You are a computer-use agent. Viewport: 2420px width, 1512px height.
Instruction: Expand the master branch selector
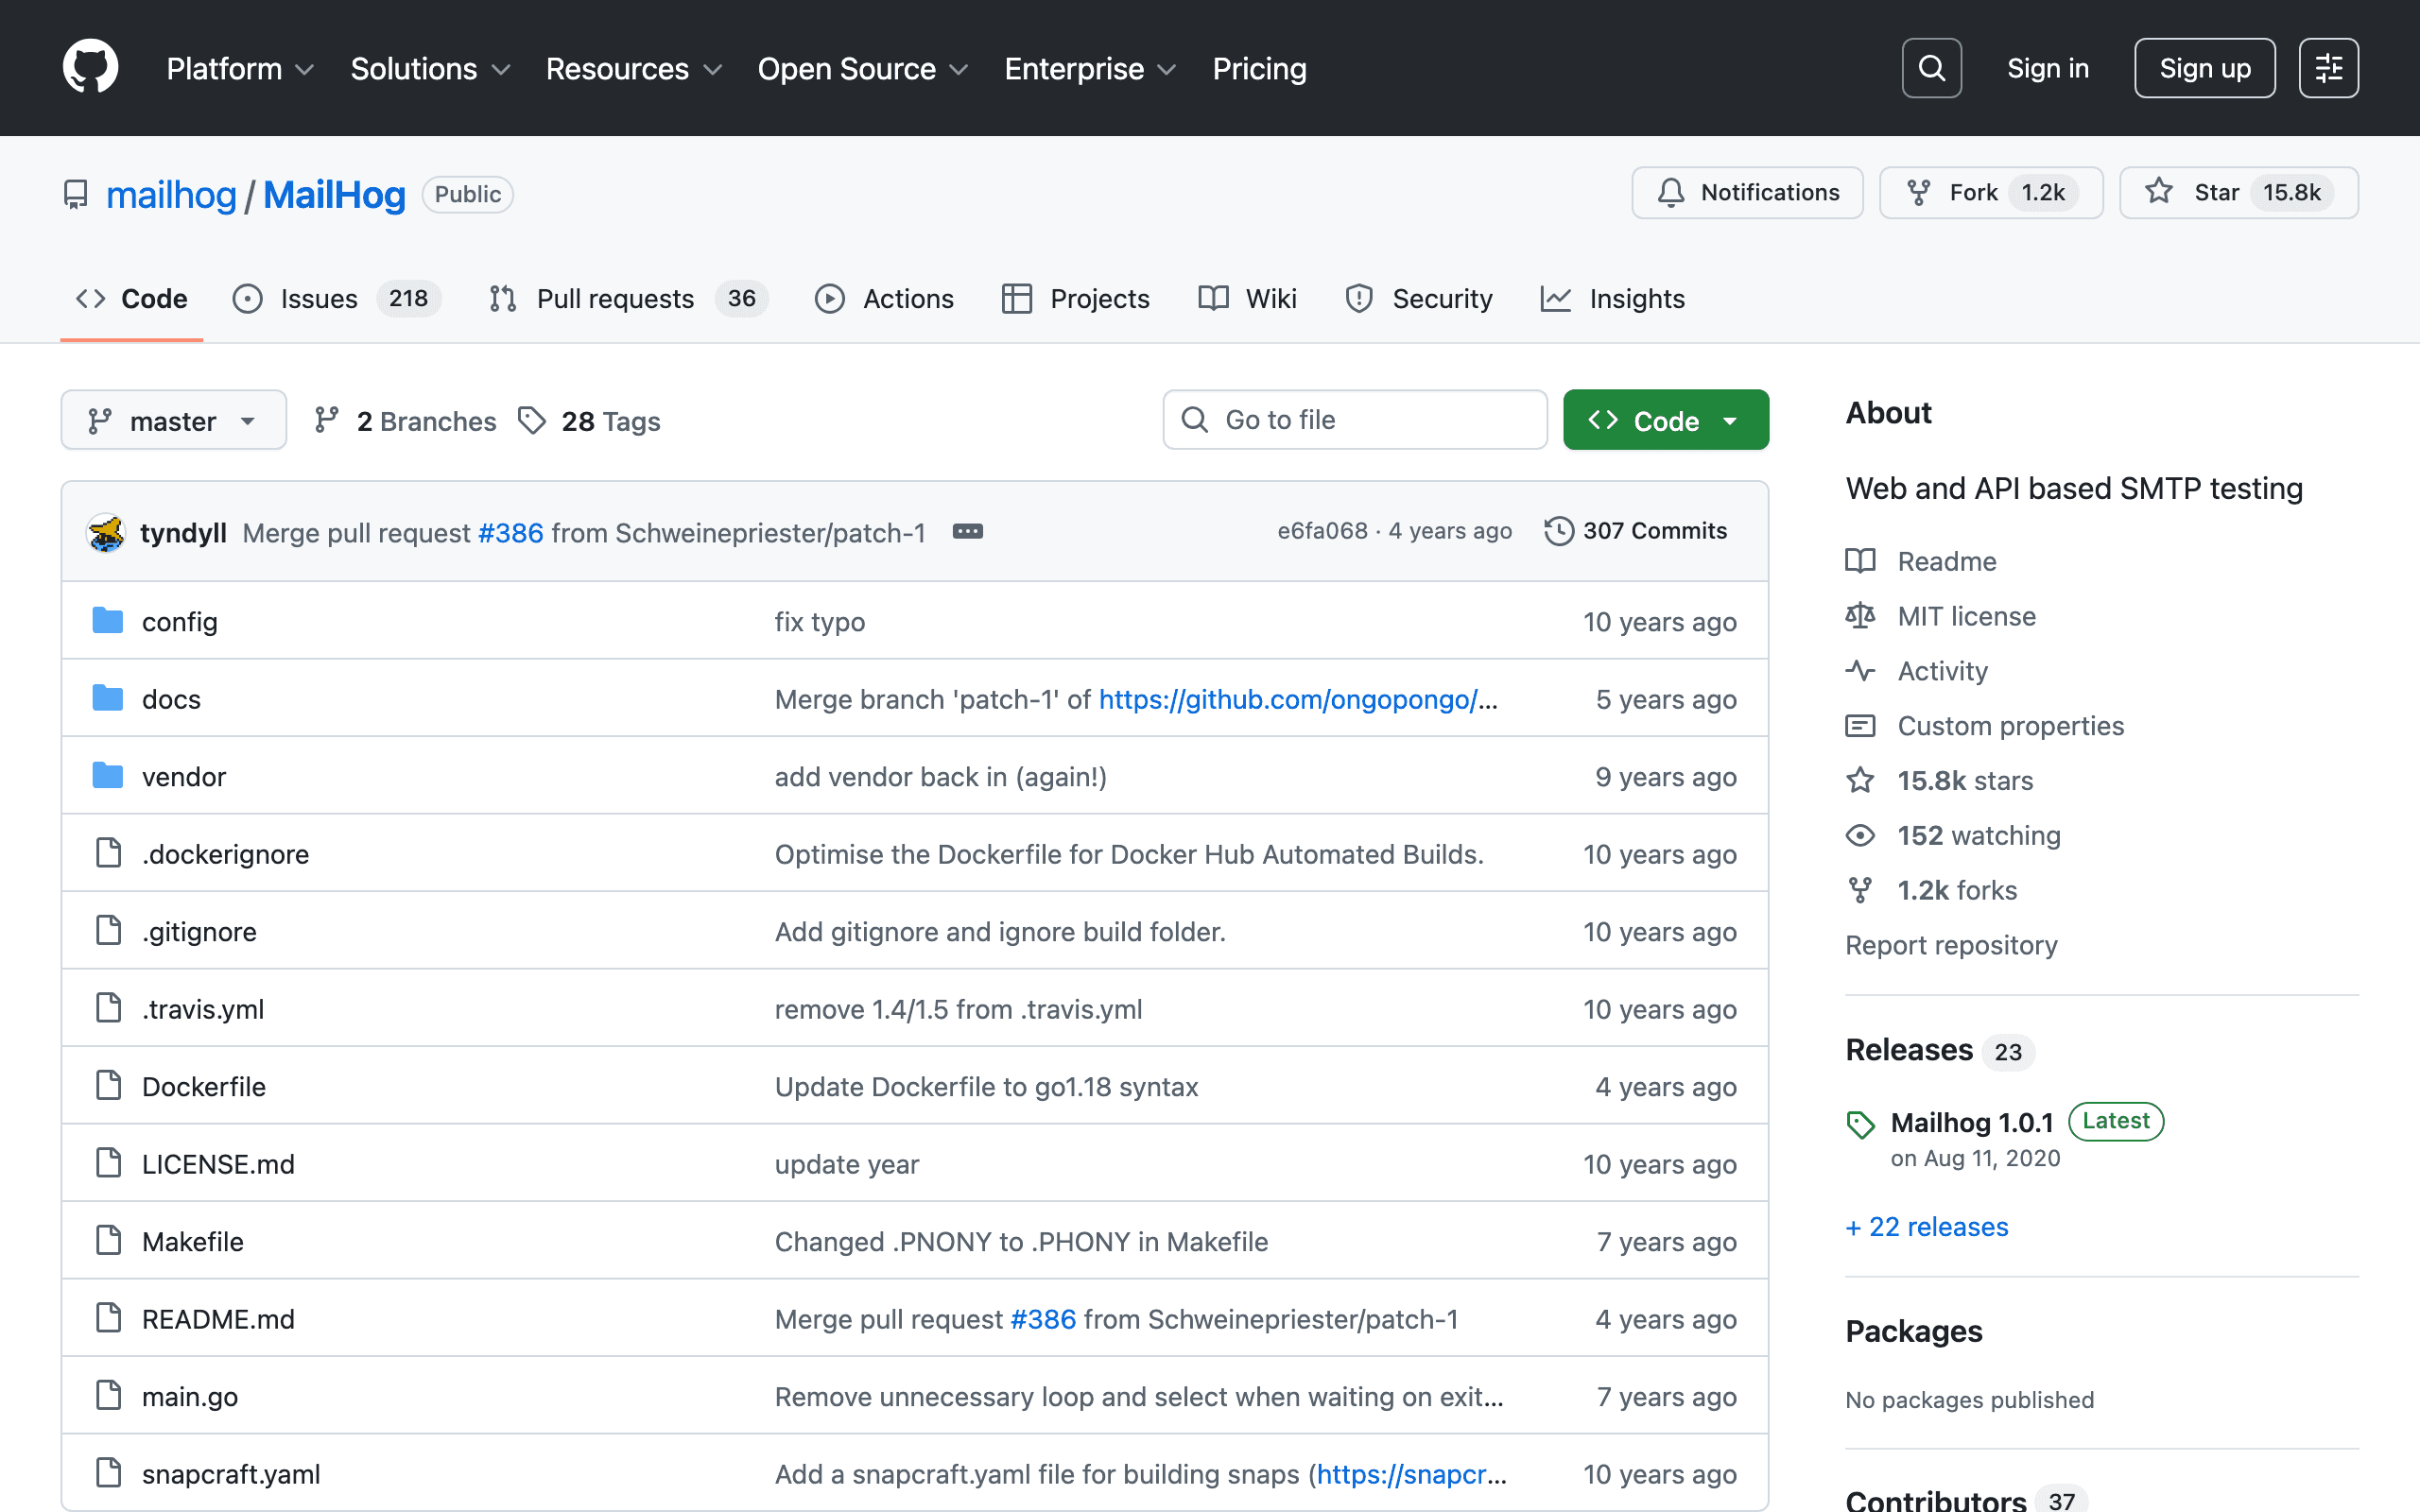pos(173,419)
